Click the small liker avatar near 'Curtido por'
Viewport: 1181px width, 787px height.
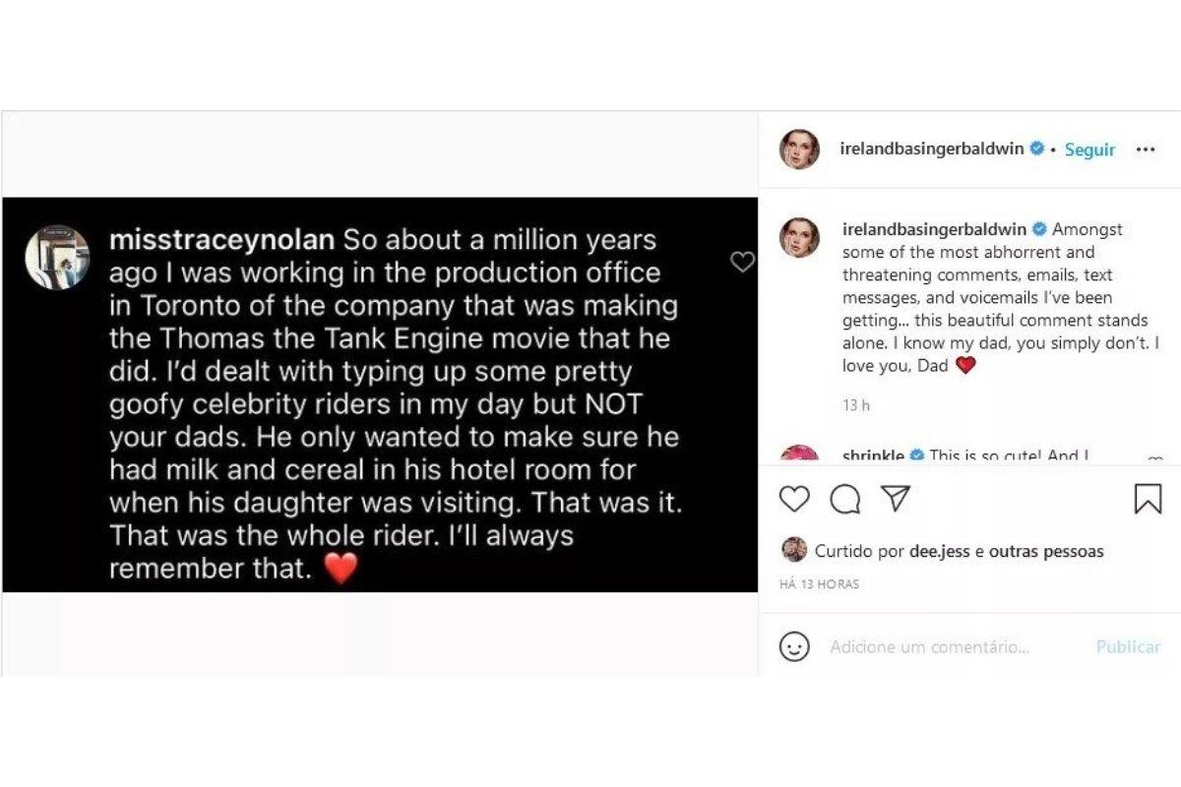tap(794, 550)
